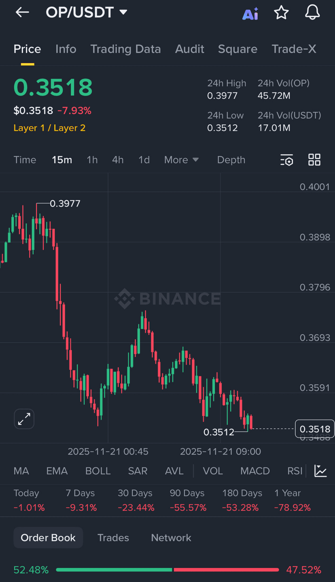Select the Network tab

click(171, 537)
